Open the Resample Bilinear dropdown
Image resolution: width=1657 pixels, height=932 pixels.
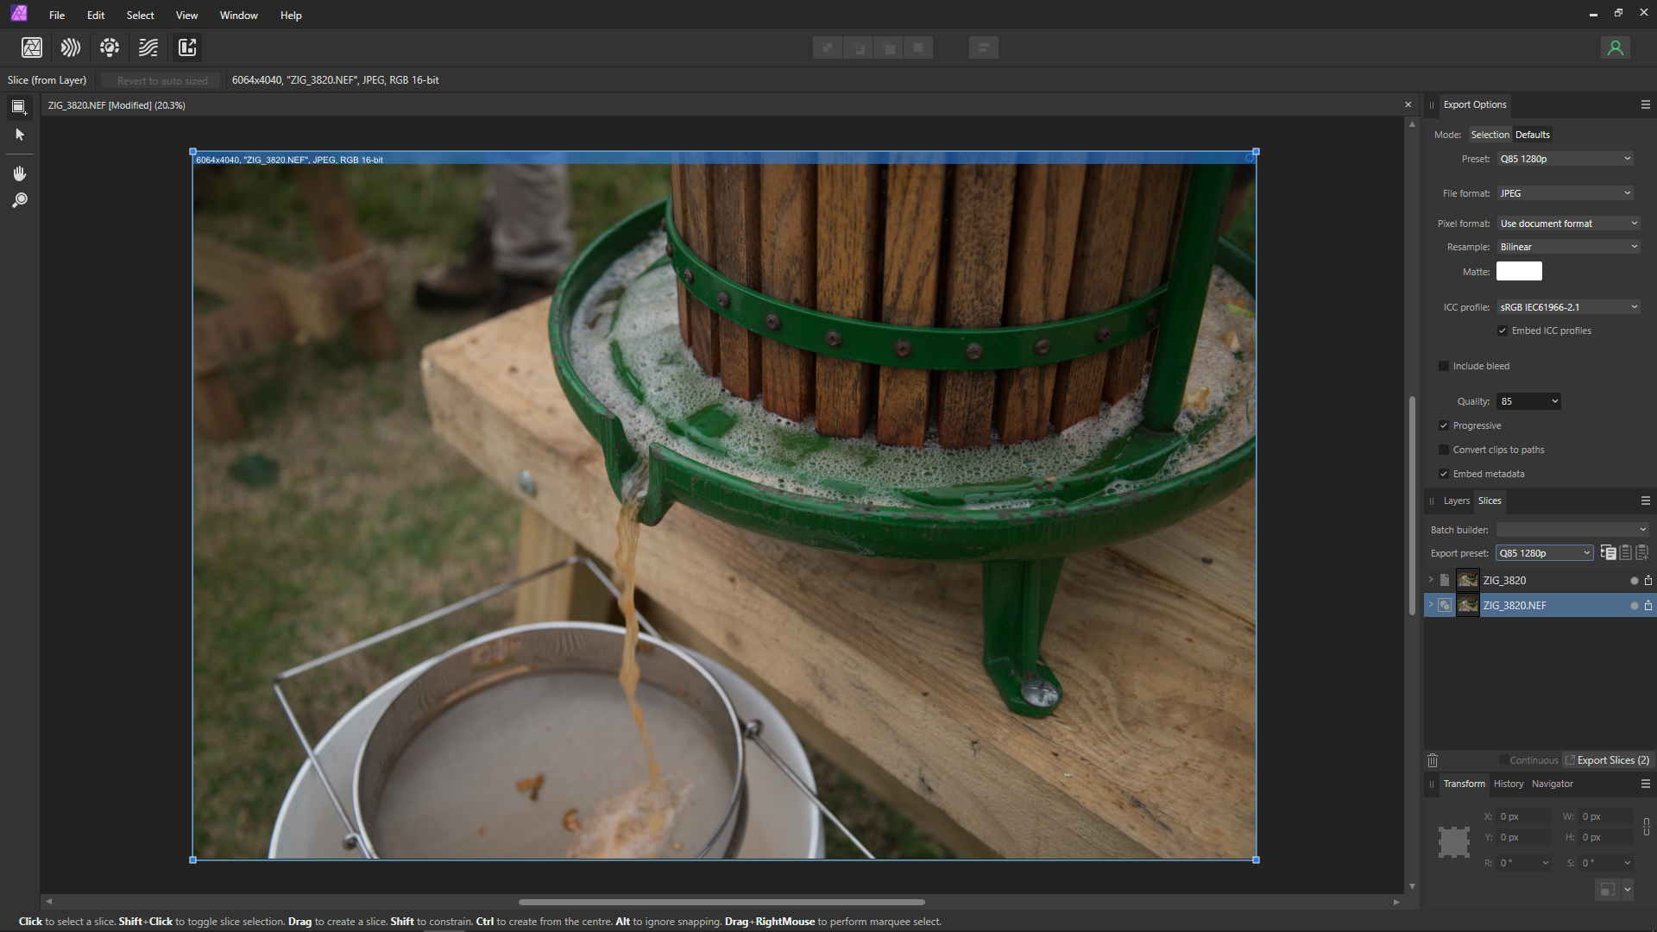click(x=1568, y=247)
